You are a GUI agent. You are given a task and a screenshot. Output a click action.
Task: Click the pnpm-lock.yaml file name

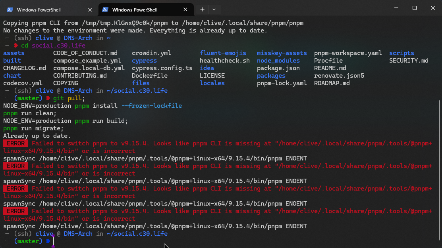282,83
